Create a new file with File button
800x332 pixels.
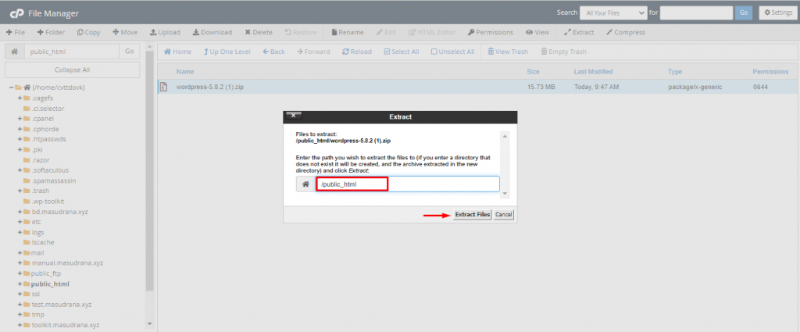16,32
